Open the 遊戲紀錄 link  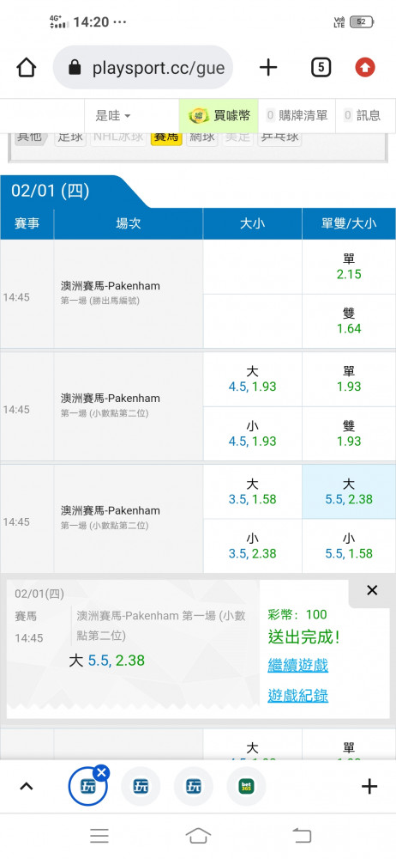pos(298,696)
